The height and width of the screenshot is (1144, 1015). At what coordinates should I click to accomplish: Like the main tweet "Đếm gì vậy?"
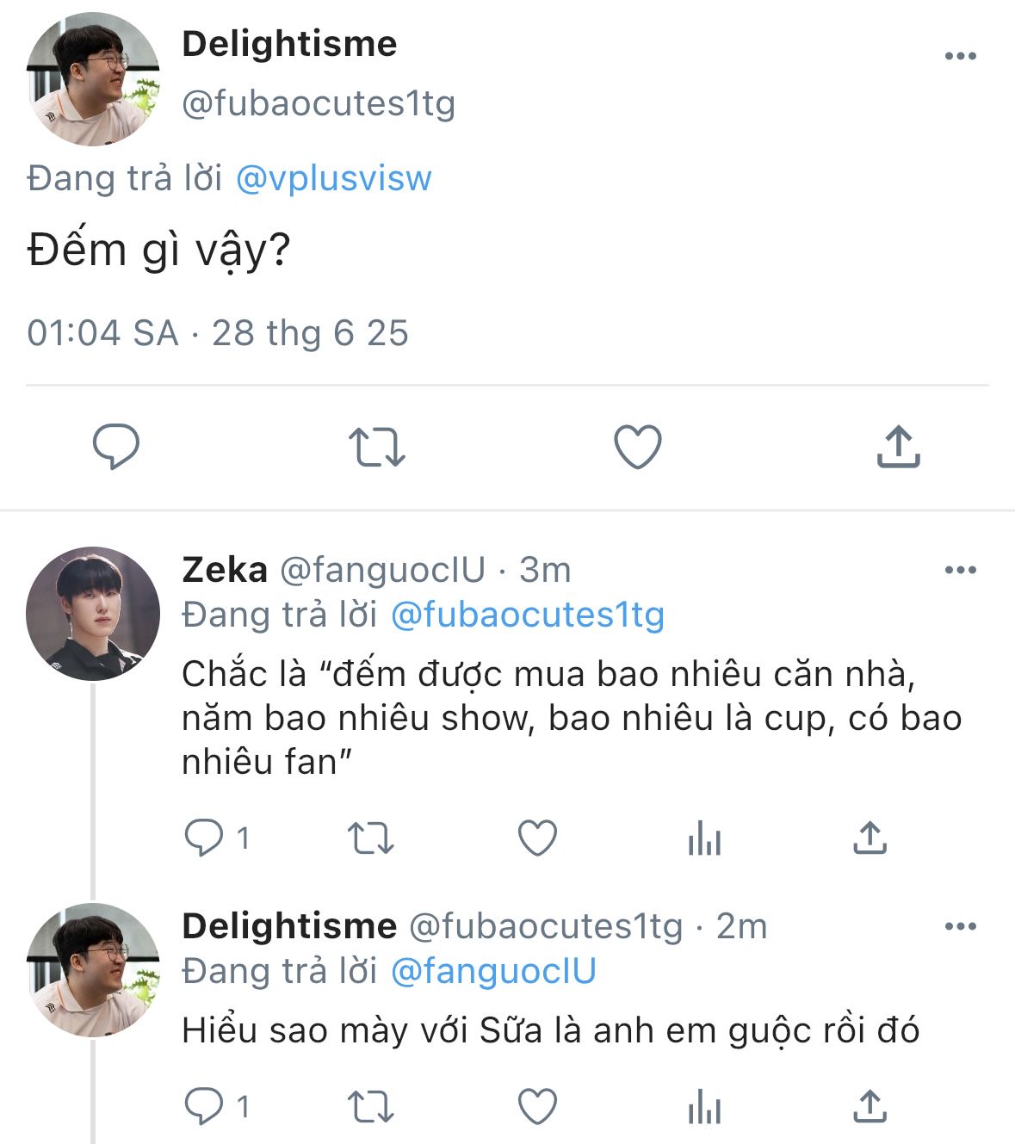pos(637,447)
